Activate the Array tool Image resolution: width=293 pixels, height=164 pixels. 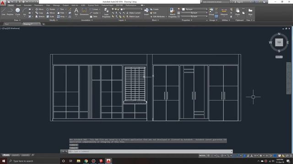point(61,16)
